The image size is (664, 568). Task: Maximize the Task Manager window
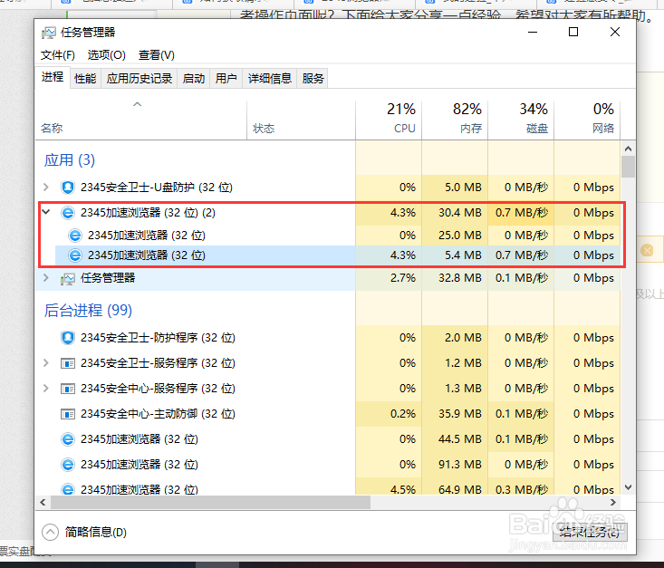(573, 33)
